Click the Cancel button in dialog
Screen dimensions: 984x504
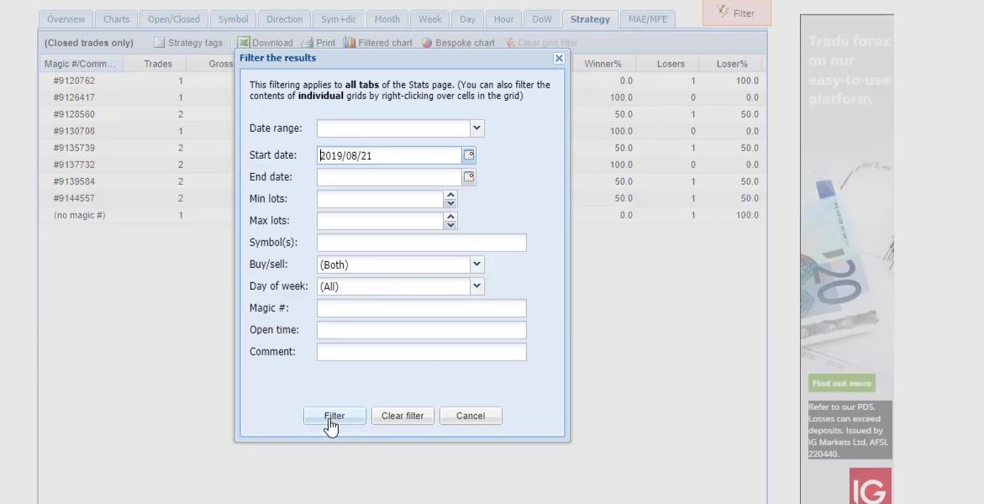click(471, 416)
